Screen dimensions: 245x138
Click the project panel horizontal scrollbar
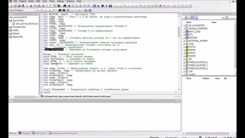[25, 97]
